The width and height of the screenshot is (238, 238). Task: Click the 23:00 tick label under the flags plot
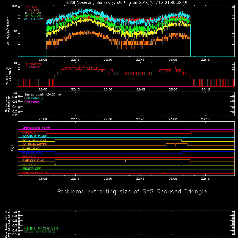tap(173, 179)
